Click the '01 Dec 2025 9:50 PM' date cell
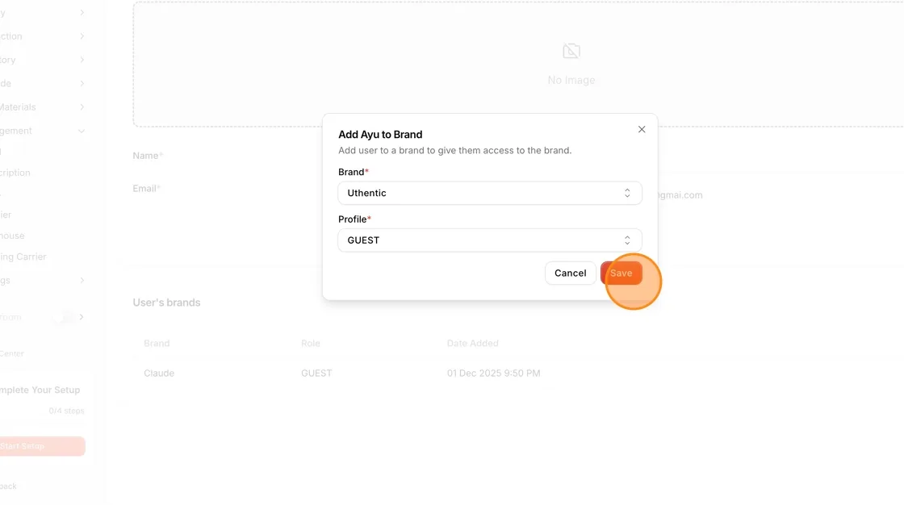 493,373
